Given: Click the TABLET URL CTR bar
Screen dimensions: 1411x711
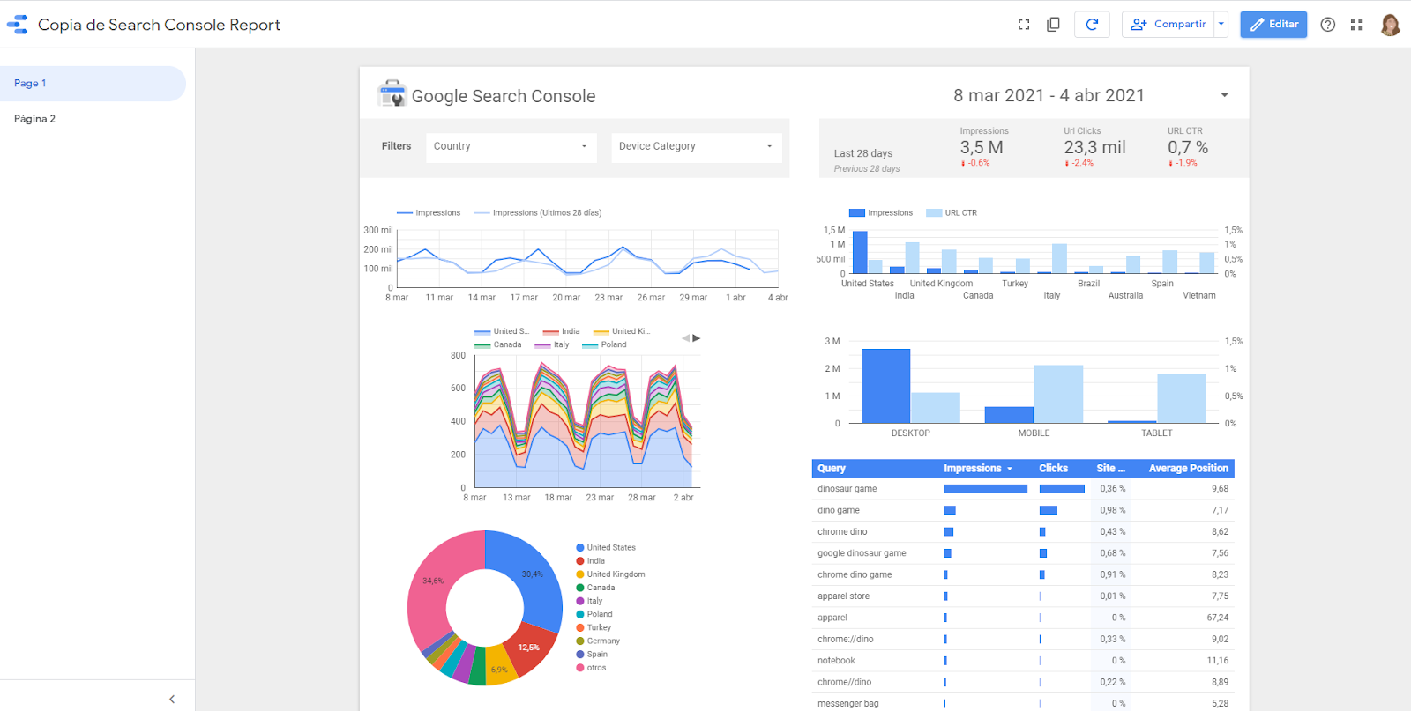Looking at the screenshot, I should click(1182, 398).
